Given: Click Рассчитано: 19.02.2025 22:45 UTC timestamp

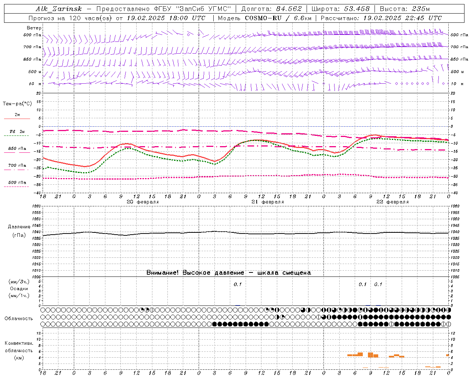Looking at the screenshot, I should (x=381, y=18).
